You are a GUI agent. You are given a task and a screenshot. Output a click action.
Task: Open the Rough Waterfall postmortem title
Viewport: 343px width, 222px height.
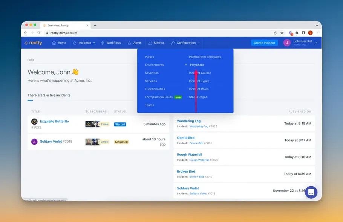190,155
